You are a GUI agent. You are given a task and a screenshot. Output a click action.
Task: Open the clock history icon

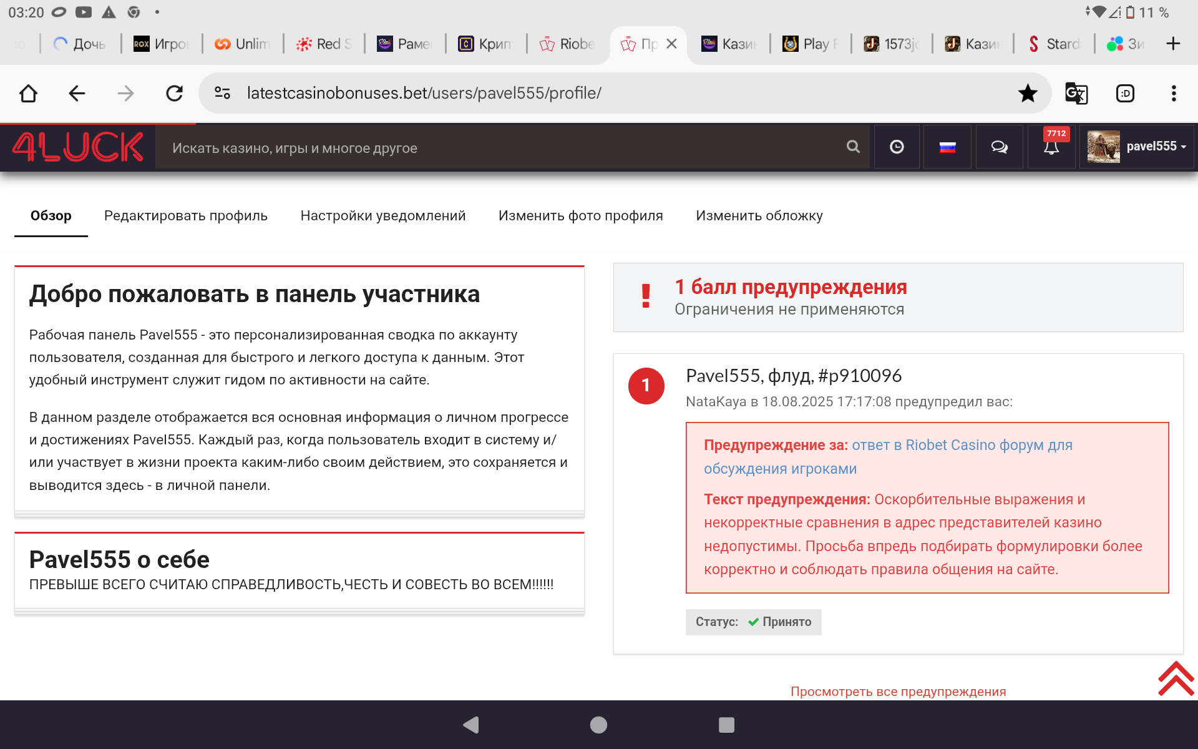point(897,147)
